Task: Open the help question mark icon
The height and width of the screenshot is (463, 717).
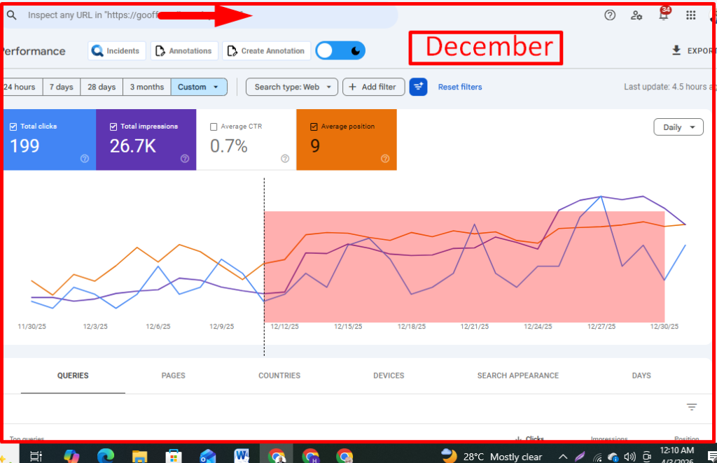Action: pos(610,15)
